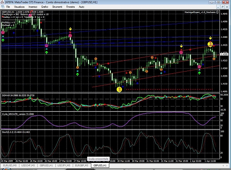Click the Profitsell = 0 text
Image resolution: width=231 pixels, height=170 pixels.
click(8, 25)
